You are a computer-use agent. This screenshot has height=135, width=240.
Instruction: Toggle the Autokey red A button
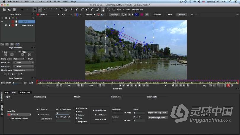(228, 85)
